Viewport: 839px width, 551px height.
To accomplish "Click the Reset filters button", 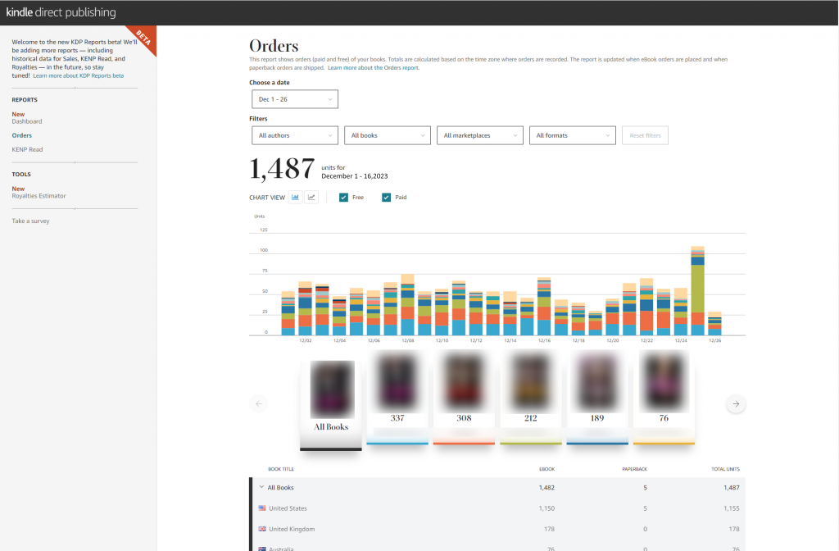I will tap(645, 135).
